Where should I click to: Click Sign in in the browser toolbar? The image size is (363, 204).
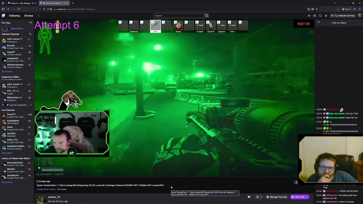(346, 9)
